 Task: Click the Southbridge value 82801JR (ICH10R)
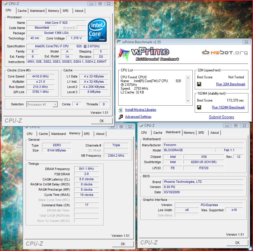coord(204,162)
